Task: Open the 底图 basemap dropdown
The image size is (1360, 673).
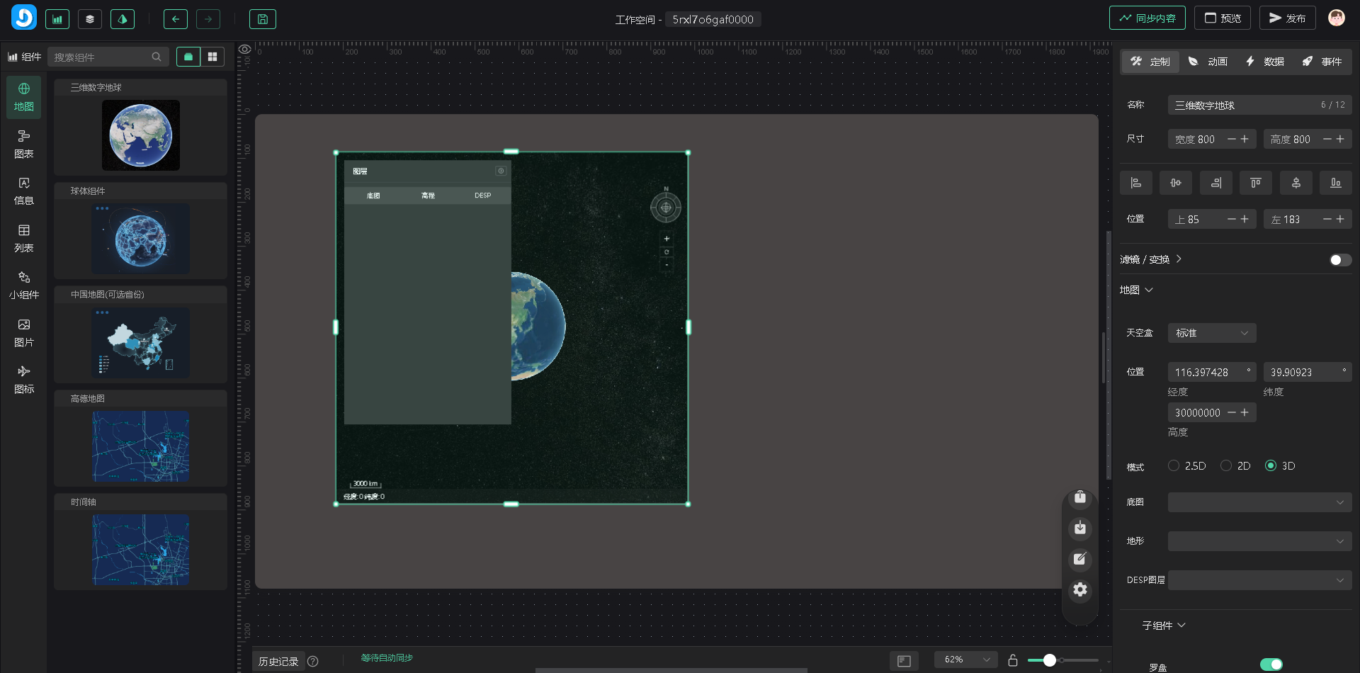Action: pos(1259,502)
